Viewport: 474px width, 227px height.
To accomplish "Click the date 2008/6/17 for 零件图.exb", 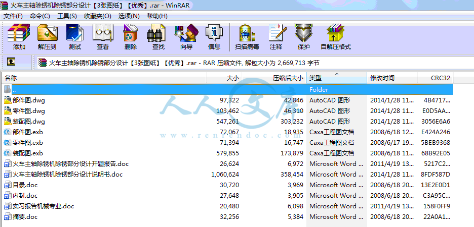I will pos(392,142).
